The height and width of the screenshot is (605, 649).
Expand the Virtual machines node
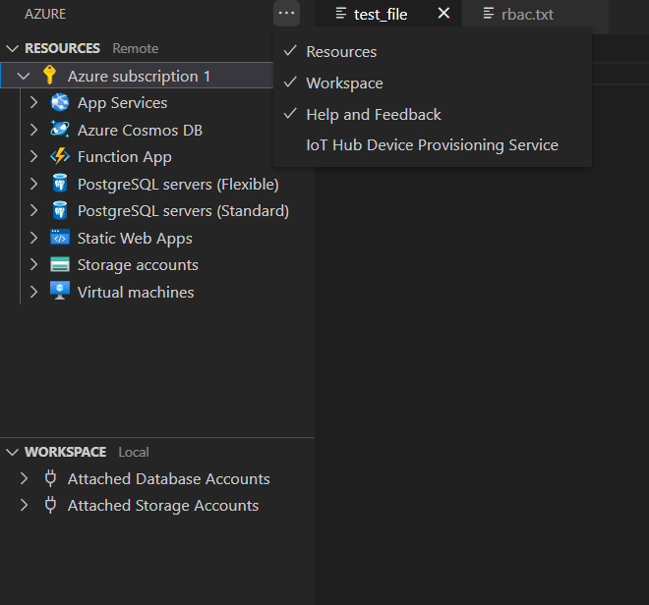34,292
